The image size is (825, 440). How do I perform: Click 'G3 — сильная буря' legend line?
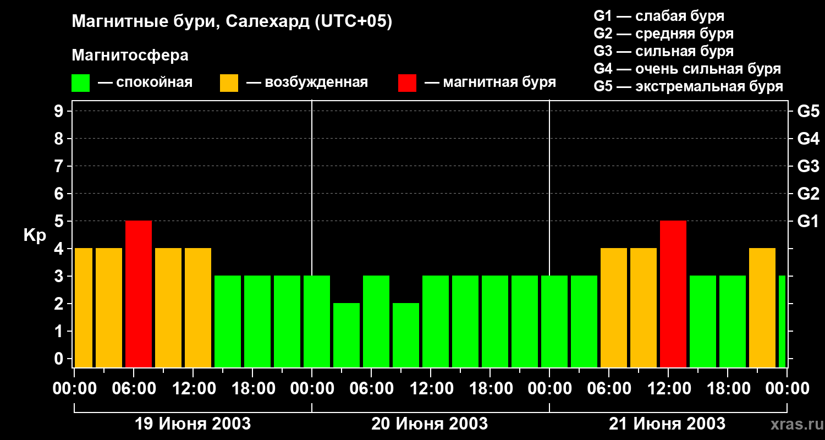tap(664, 51)
